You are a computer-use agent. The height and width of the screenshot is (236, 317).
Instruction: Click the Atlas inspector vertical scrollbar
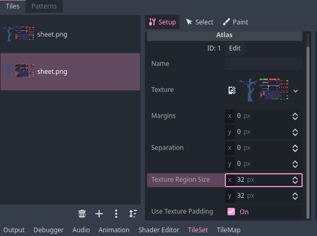coord(308,132)
